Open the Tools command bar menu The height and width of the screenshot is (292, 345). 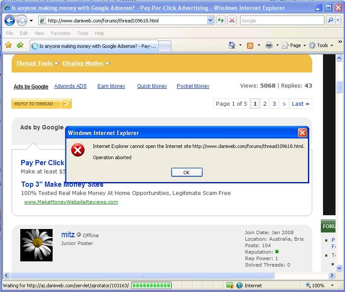pos(321,45)
